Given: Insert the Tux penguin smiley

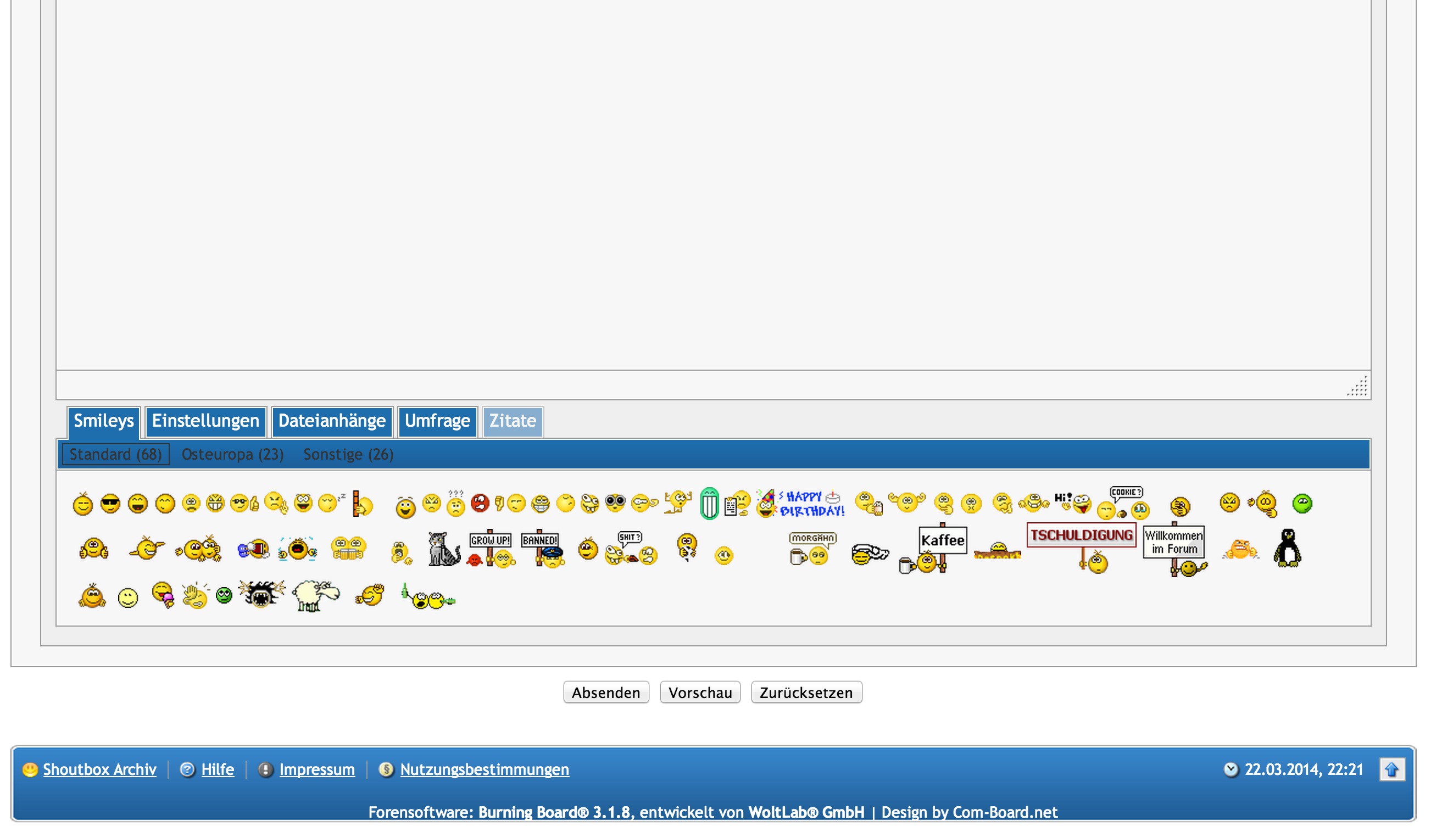Looking at the screenshot, I should pos(1287,548).
